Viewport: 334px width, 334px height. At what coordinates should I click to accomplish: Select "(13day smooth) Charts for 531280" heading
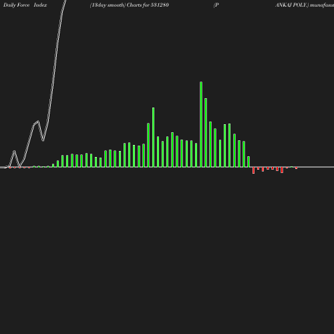(x=130, y=5)
